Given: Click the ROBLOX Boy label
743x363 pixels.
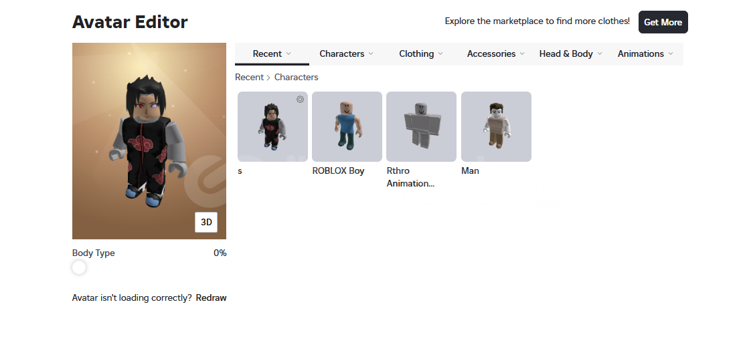Looking at the screenshot, I should (338, 171).
